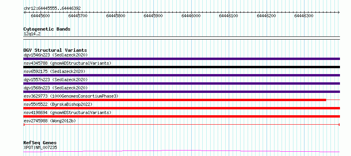The width and height of the screenshot is (351, 156).
Task: Click the 64445800 ruler position
Action: [x=116, y=16]
